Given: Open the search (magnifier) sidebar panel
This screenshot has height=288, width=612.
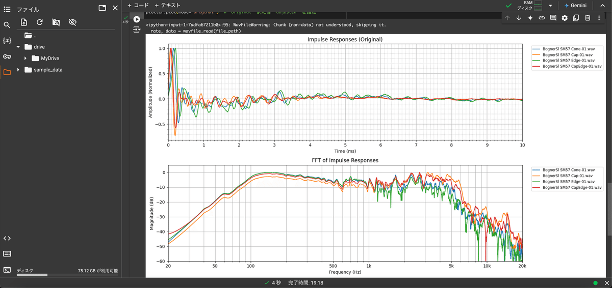Looking at the screenshot, I should pyautogui.click(x=7, y=25).
